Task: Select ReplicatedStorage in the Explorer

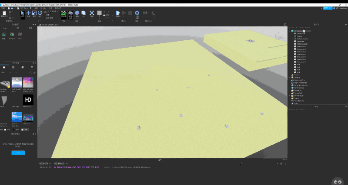Action: click(301, 83)
